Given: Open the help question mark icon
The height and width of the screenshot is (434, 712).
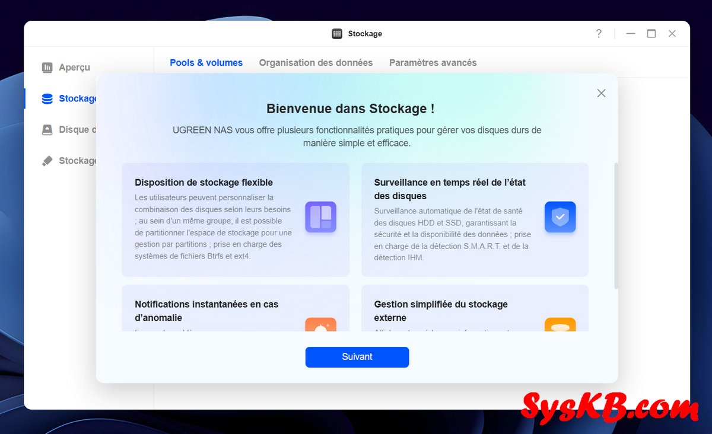Looking at the screenshot, I should click(599, 34).
